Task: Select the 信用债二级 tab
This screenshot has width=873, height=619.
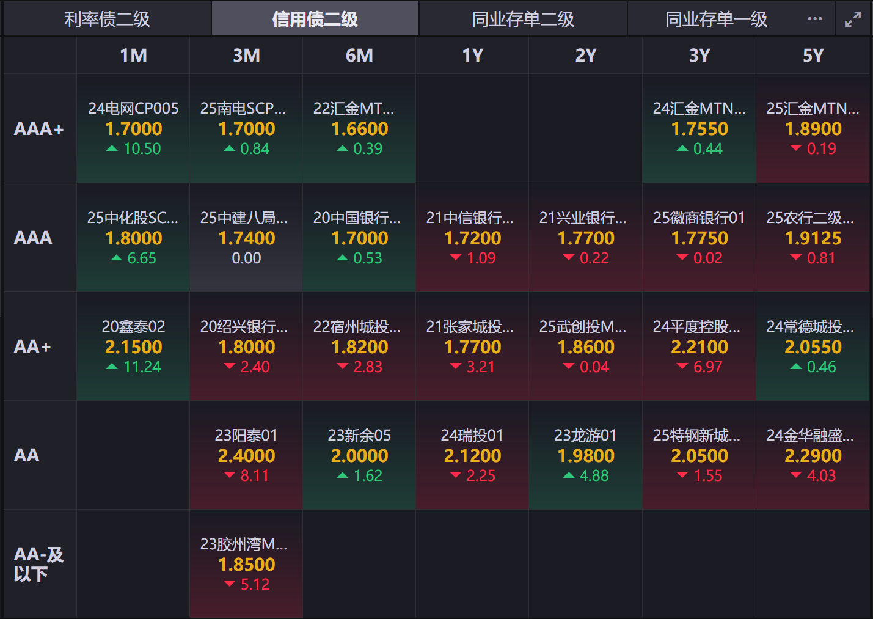Action: (315, 19)
